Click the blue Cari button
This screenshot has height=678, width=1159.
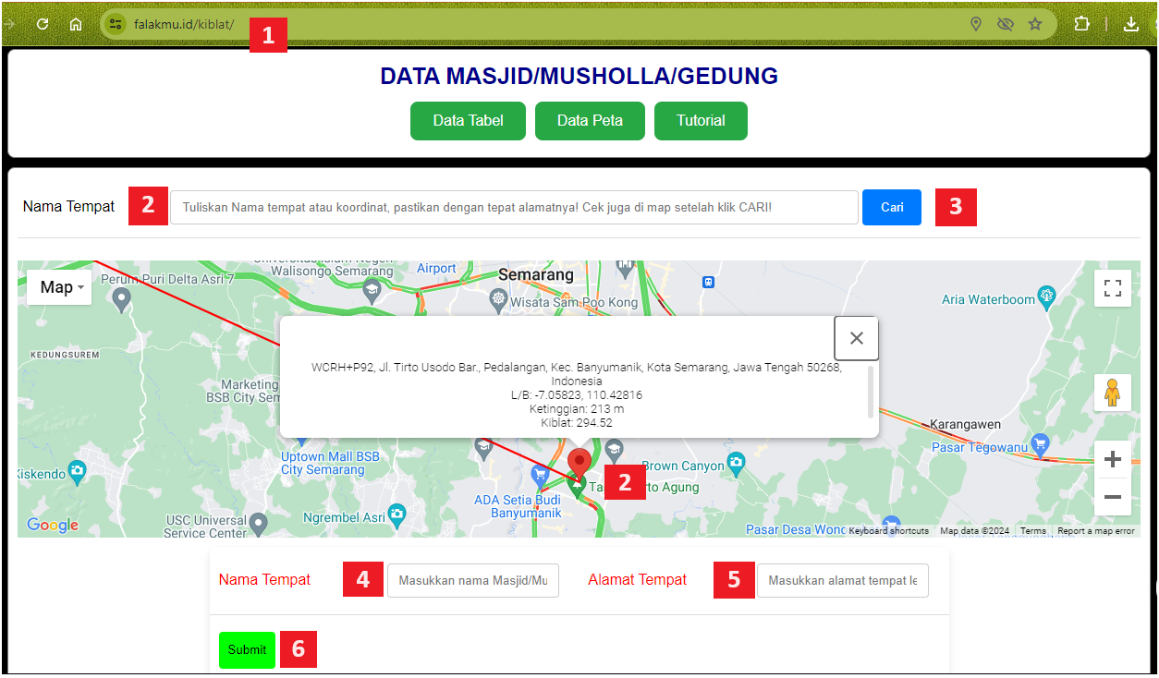tap(892, 208)
